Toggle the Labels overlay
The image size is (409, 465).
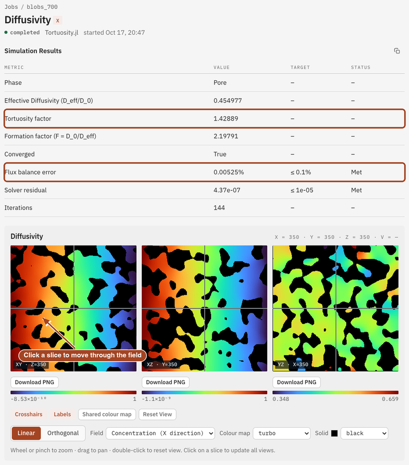tap(62, 414)
